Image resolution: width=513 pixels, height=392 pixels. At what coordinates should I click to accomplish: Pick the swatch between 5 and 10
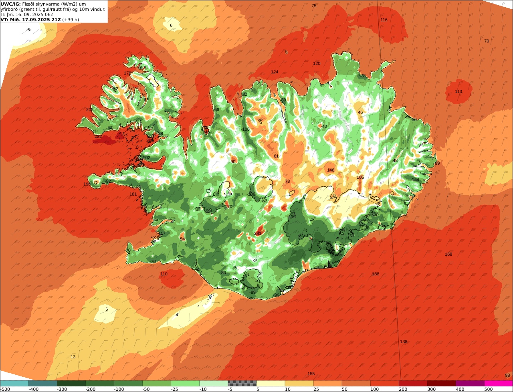click(271, 383)
